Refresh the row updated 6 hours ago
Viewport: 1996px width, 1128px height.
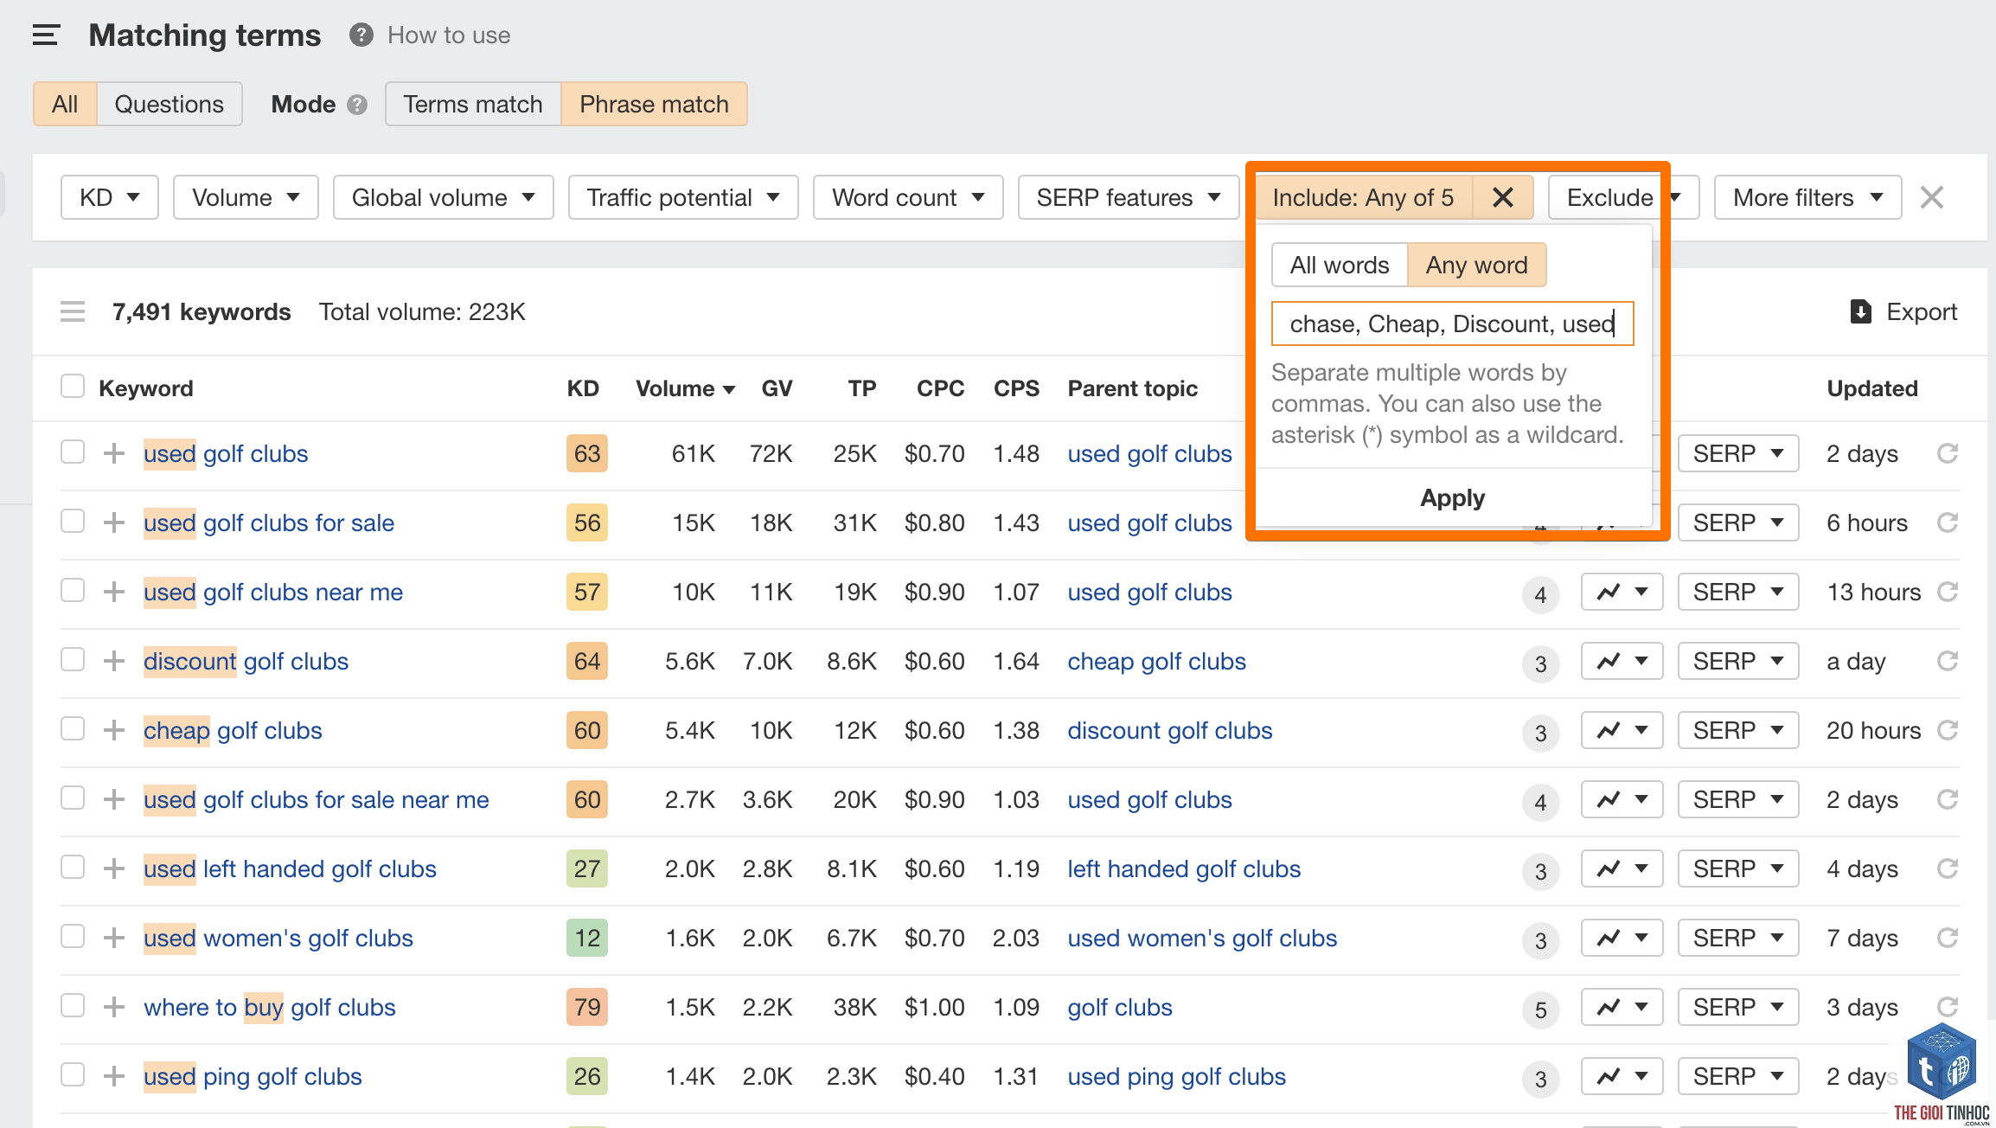pyautogui.click(x=1948, y=522)
